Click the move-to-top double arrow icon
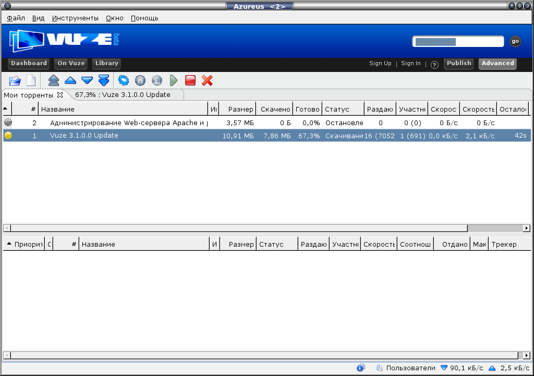The width and height of the screenshot is (534, 376). [53, 80]
